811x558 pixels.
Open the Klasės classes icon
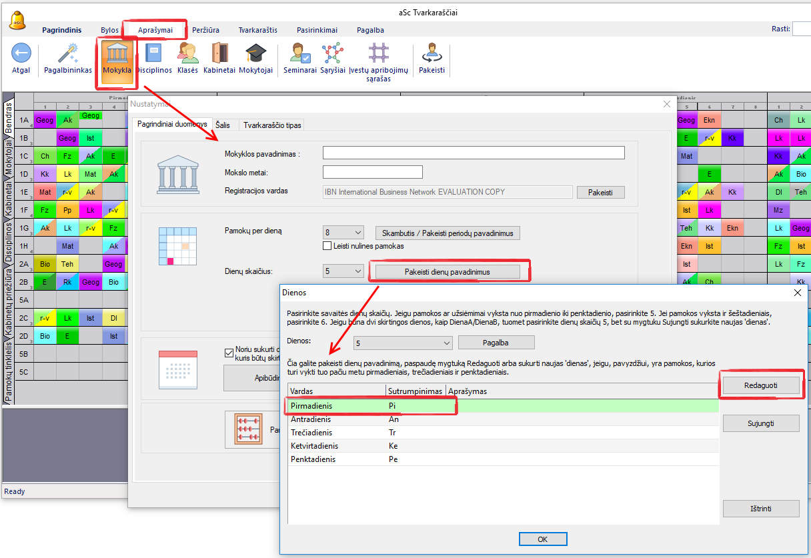(187, 53)
